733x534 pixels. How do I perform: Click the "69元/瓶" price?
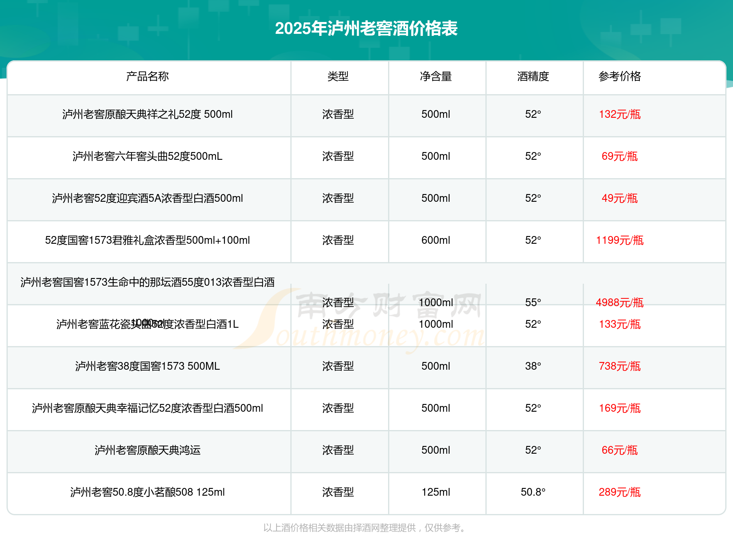[620, 156]
